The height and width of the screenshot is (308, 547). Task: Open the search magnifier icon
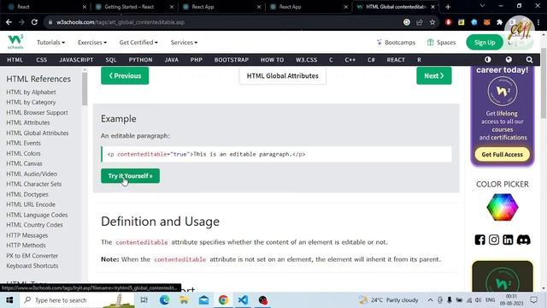529,60
